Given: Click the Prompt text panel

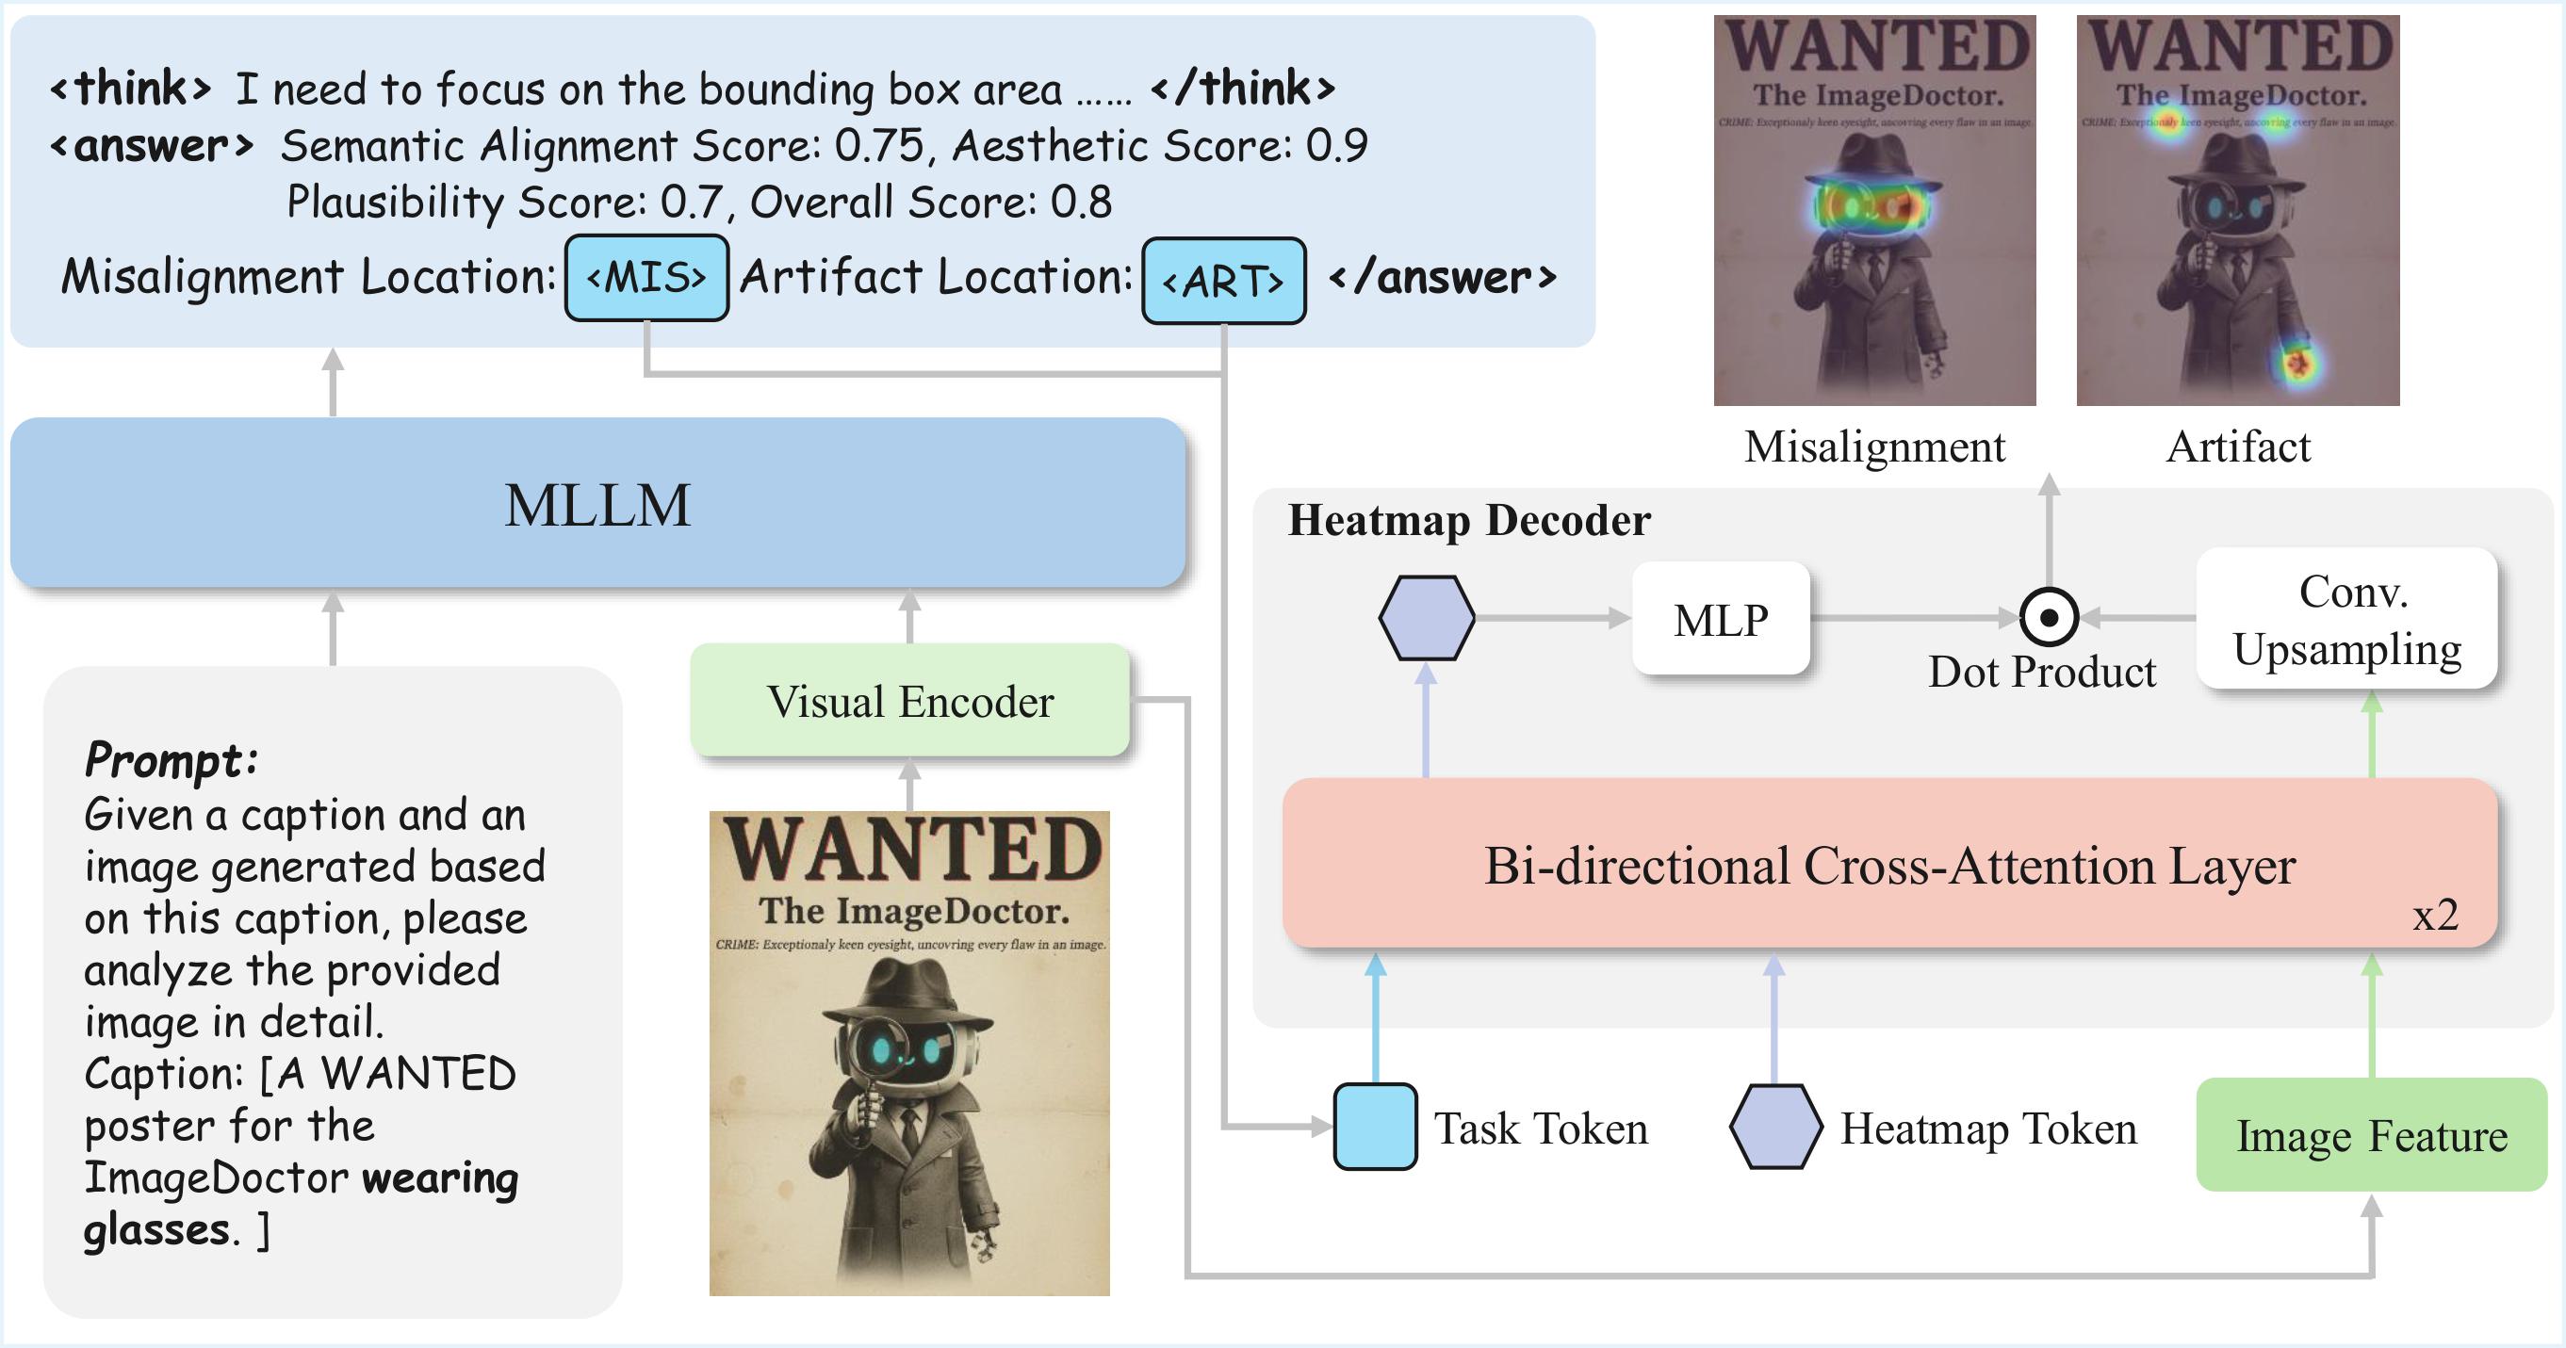Looking at the screenshot, I should [332, 992].
